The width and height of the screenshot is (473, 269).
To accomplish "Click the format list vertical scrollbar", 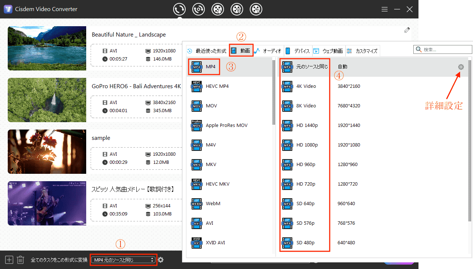I will tap(273, 92).
